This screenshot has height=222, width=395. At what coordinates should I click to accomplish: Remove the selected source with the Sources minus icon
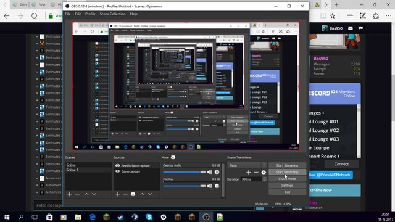click(125, 194)
